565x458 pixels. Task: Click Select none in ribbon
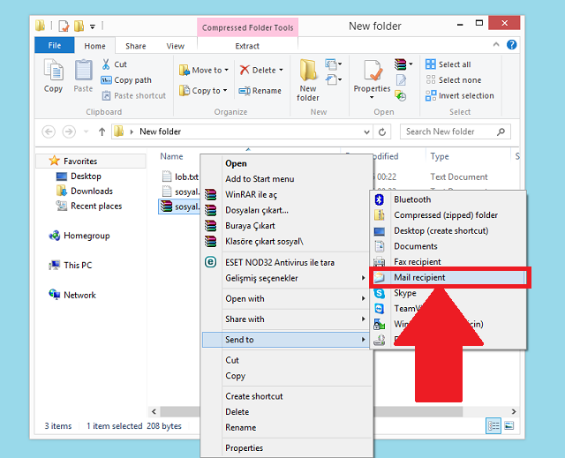[x=453, y=80]
